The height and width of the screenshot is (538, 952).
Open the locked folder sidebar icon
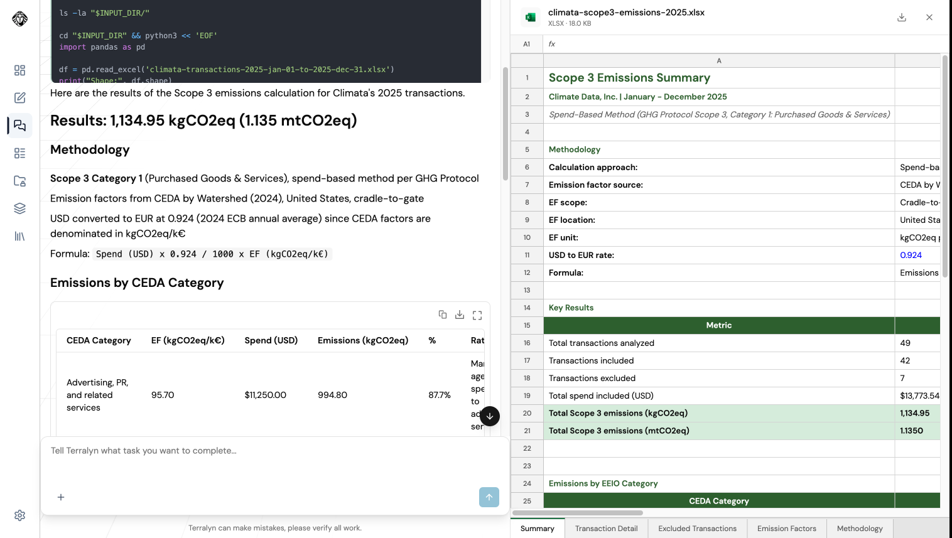tap(19, 181)
